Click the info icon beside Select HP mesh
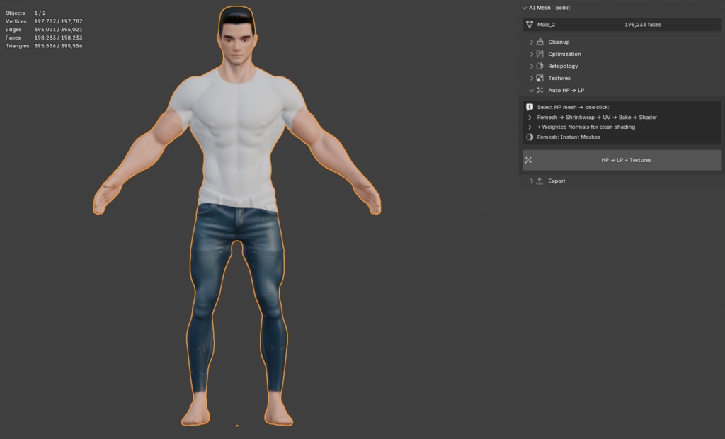Viewport: 725px width, 439px height. [530, 107]
